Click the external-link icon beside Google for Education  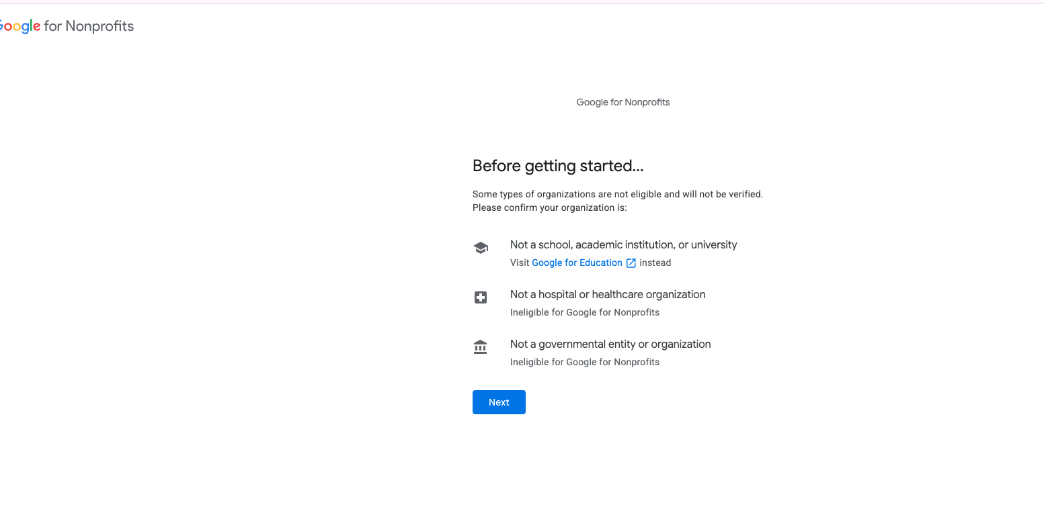tap(631, 263)
